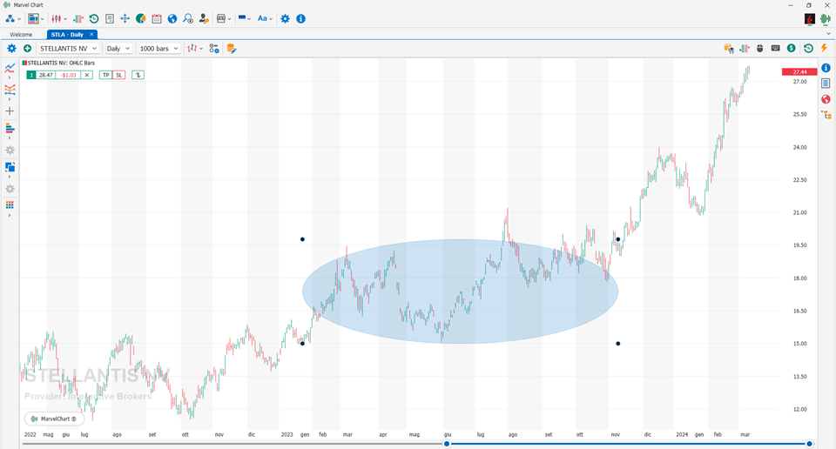This screenshot has height=449, width=836.
Task: Click the lightning bolt icon
Action: 825,49
